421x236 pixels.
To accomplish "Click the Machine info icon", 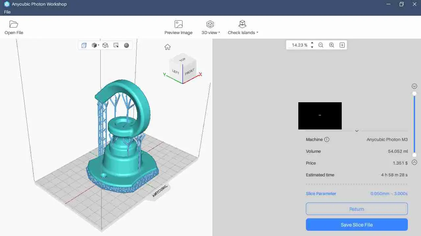I will 327,139.
